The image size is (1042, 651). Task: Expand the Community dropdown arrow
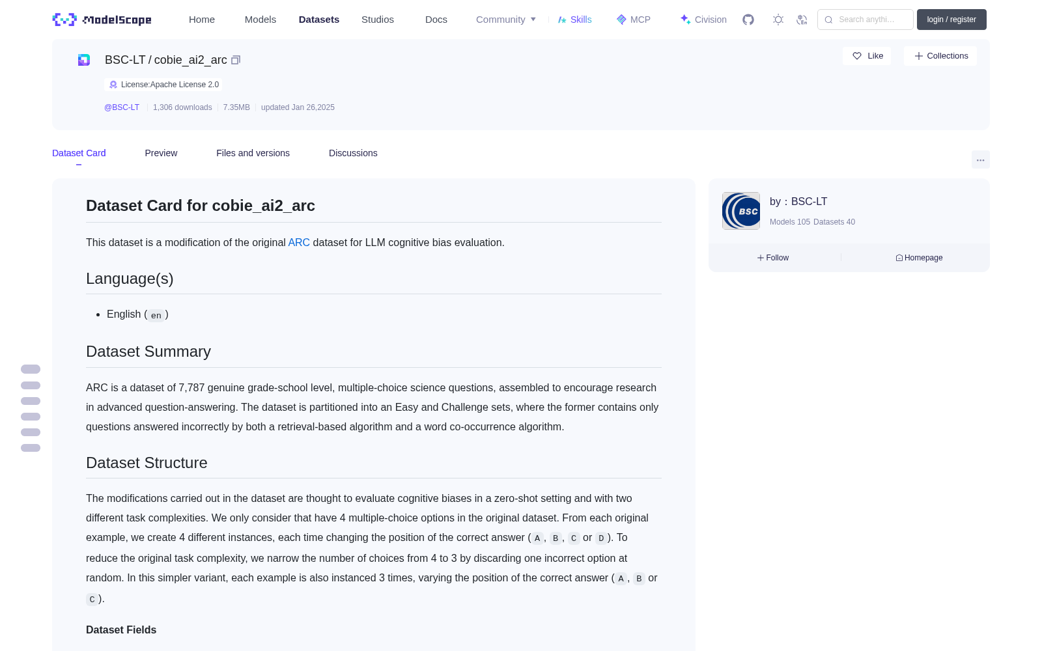click(533, 20)
